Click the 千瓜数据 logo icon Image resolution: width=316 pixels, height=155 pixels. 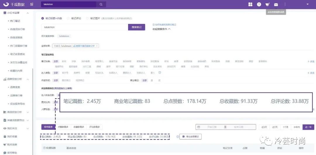6,4
